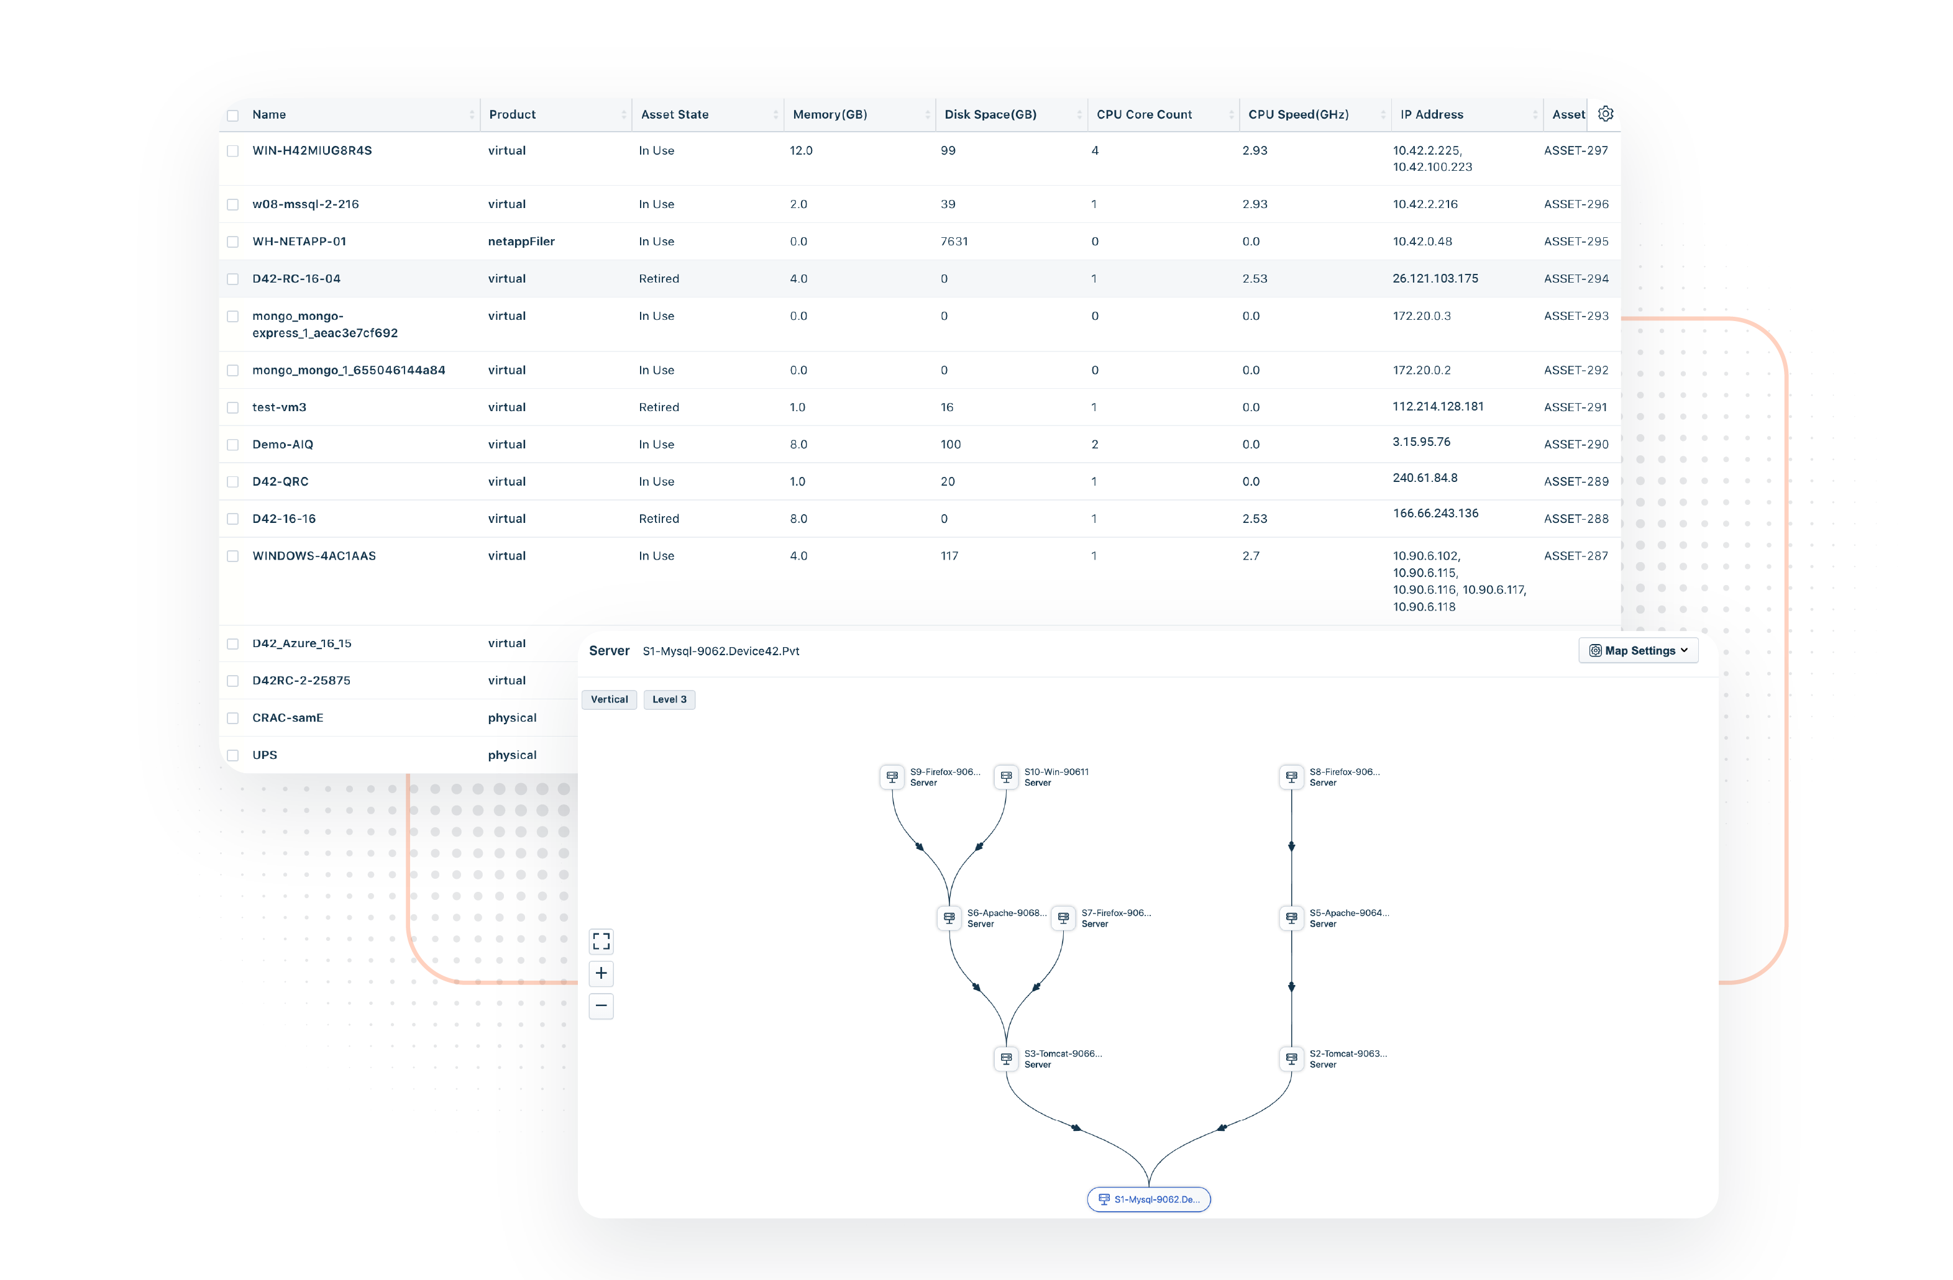The width and height of the screenshot is (1953, 1280).
Task: Select all rows using the header checkbox
Action: (233, 115)
